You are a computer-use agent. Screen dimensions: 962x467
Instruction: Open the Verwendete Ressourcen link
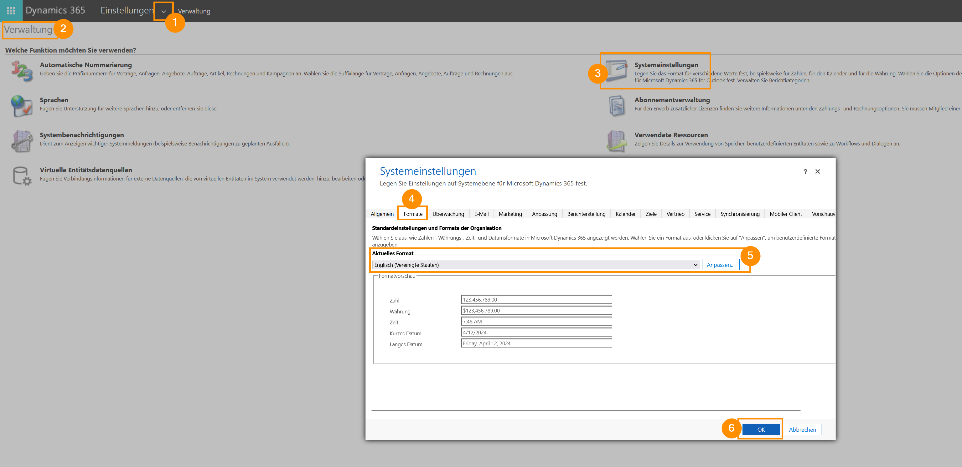pos(671,135)
